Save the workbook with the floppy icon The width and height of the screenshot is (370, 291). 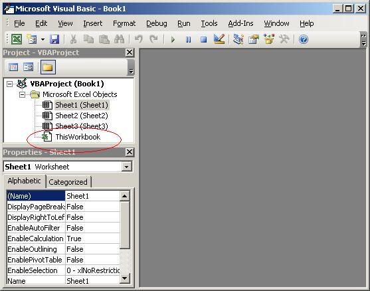tap(54, 39)
